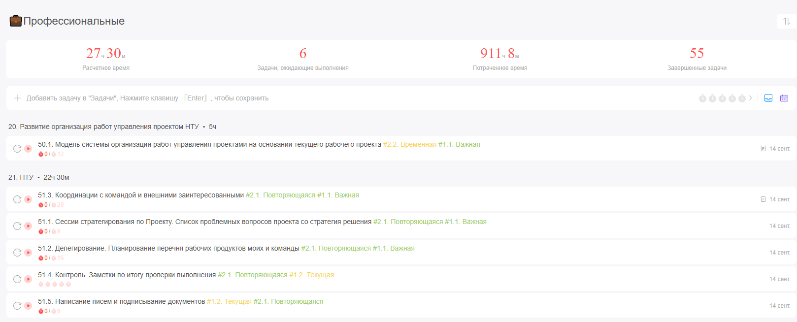
Task: Open the purple calendar due date icon
Action: click(784, 98)
